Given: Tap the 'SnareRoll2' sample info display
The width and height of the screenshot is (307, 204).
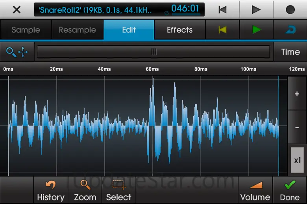Looking at the screenshot, I should [x=95, y=10].
